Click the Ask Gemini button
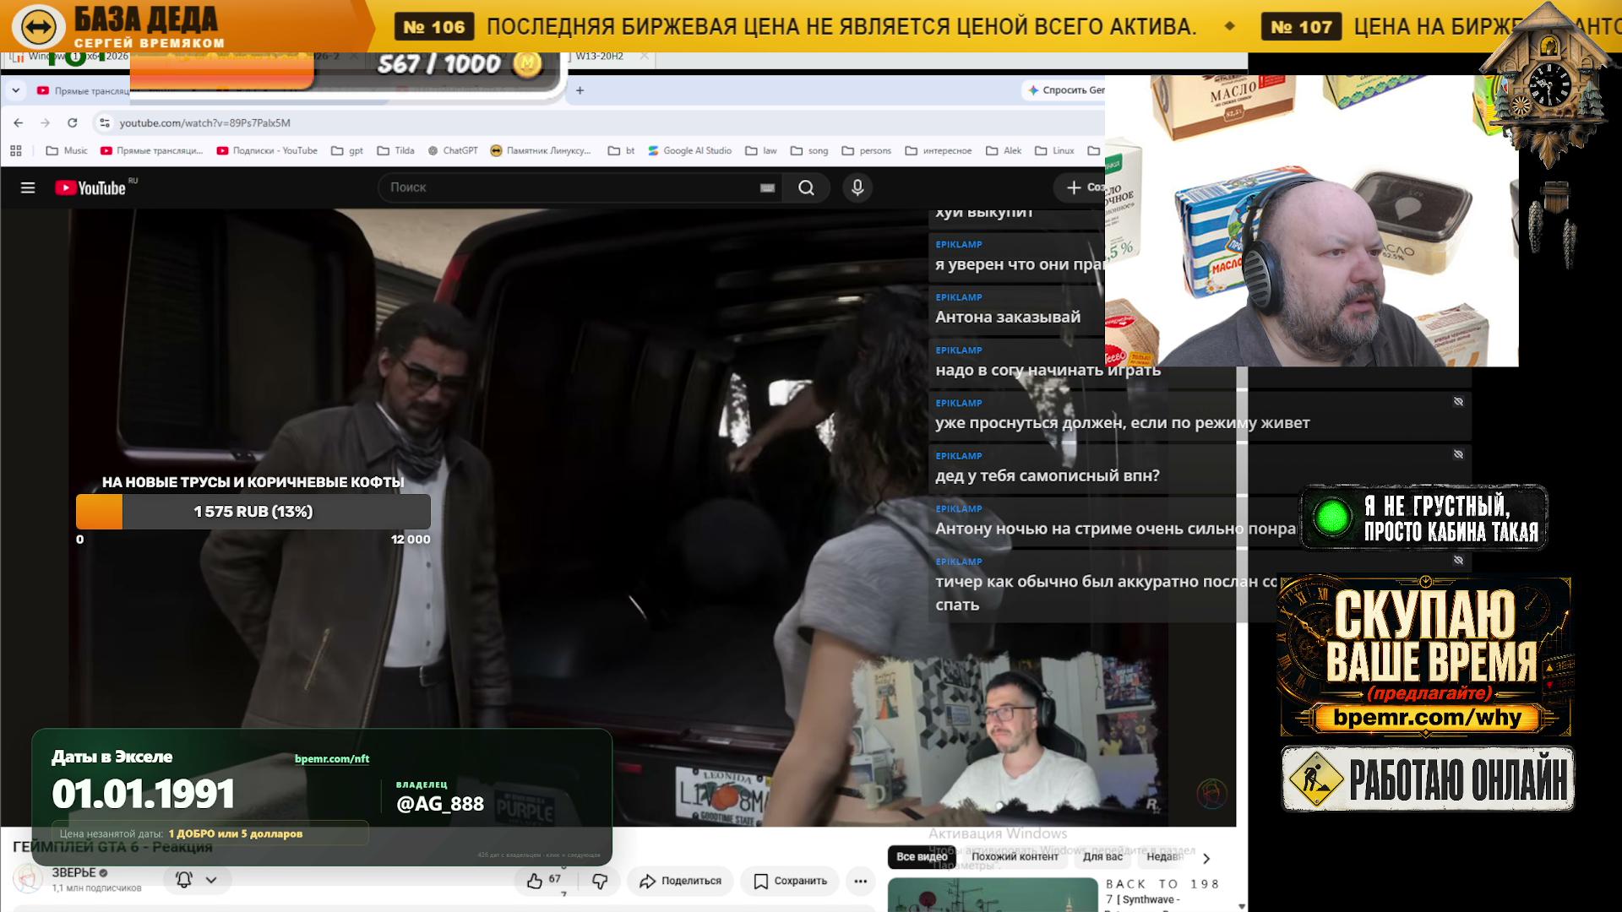Screen dimensions: 1622x912 [x=1064, y=90]
